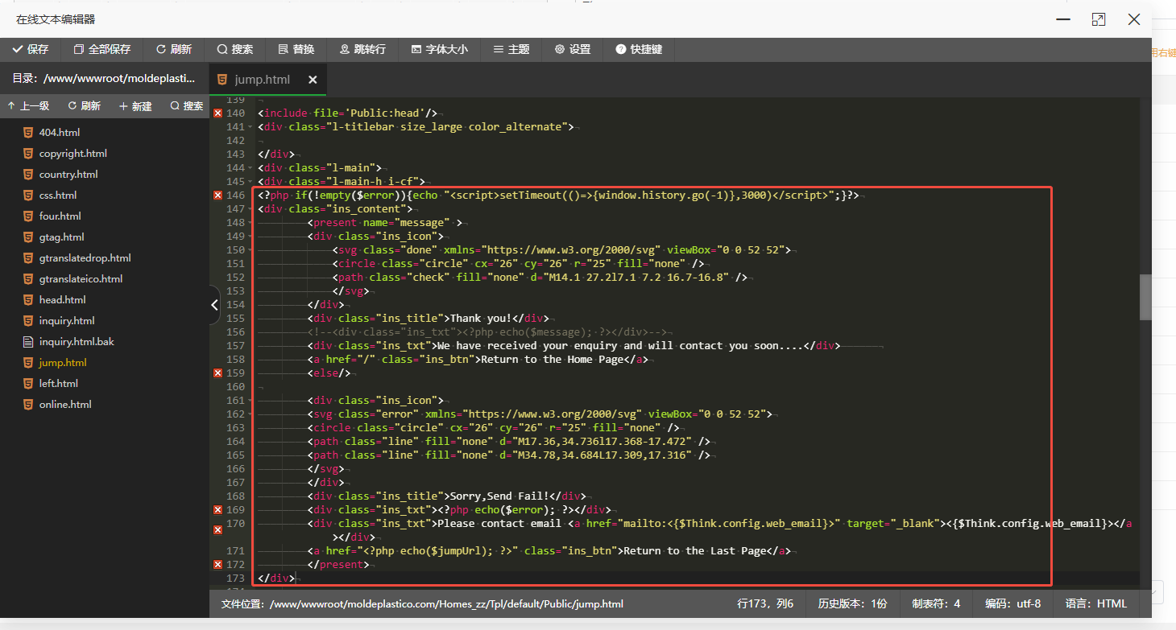The width and height of the screenshot is (1176, 630).
Task: Create new item with 新建 button
Action: pos(135,106)
